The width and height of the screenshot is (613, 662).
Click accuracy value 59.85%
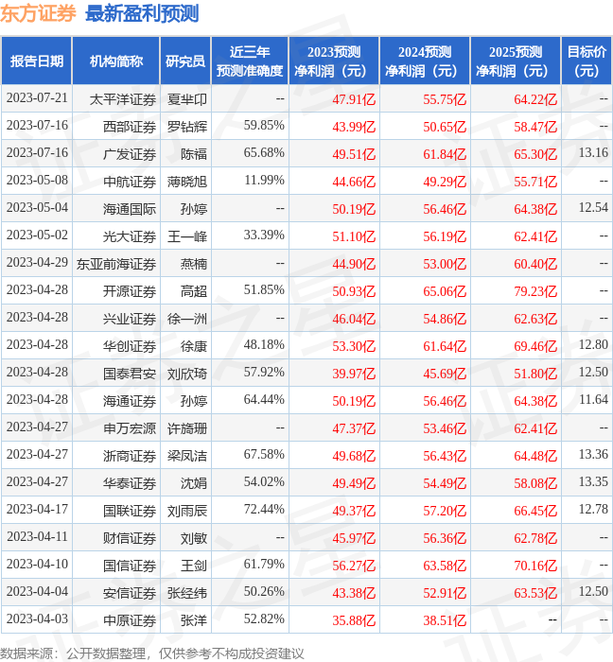click(264, 126)
